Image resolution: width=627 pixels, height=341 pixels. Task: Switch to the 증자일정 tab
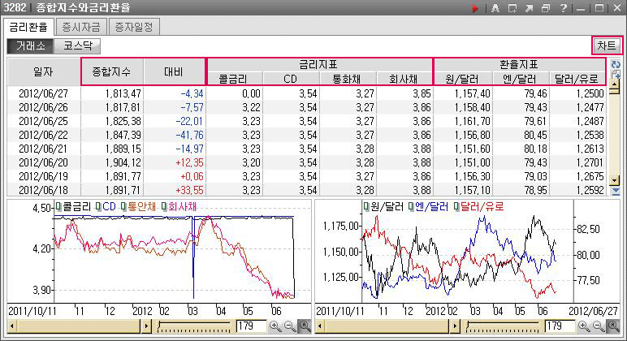[134, 27]
